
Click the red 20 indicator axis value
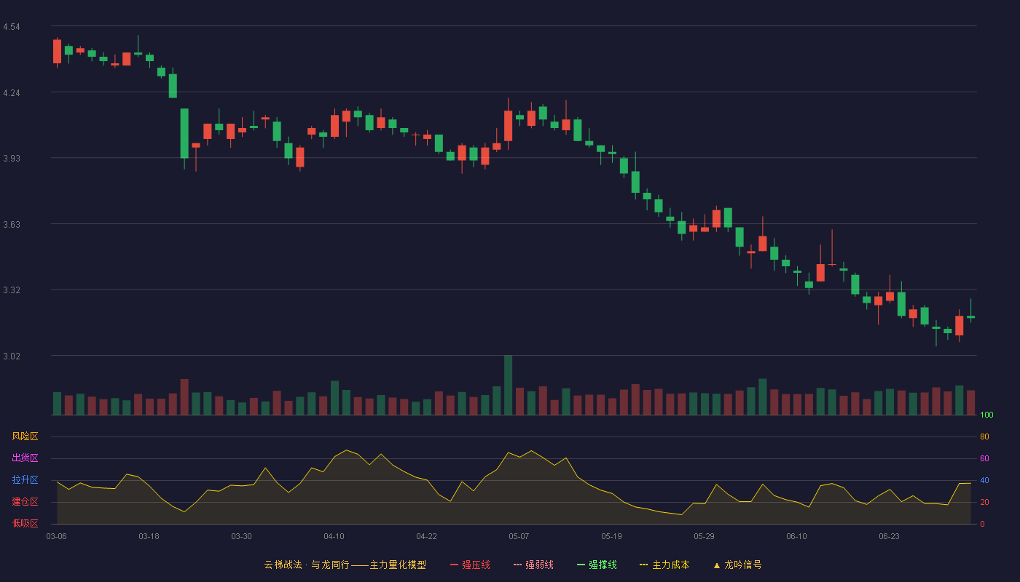(984, 503)
